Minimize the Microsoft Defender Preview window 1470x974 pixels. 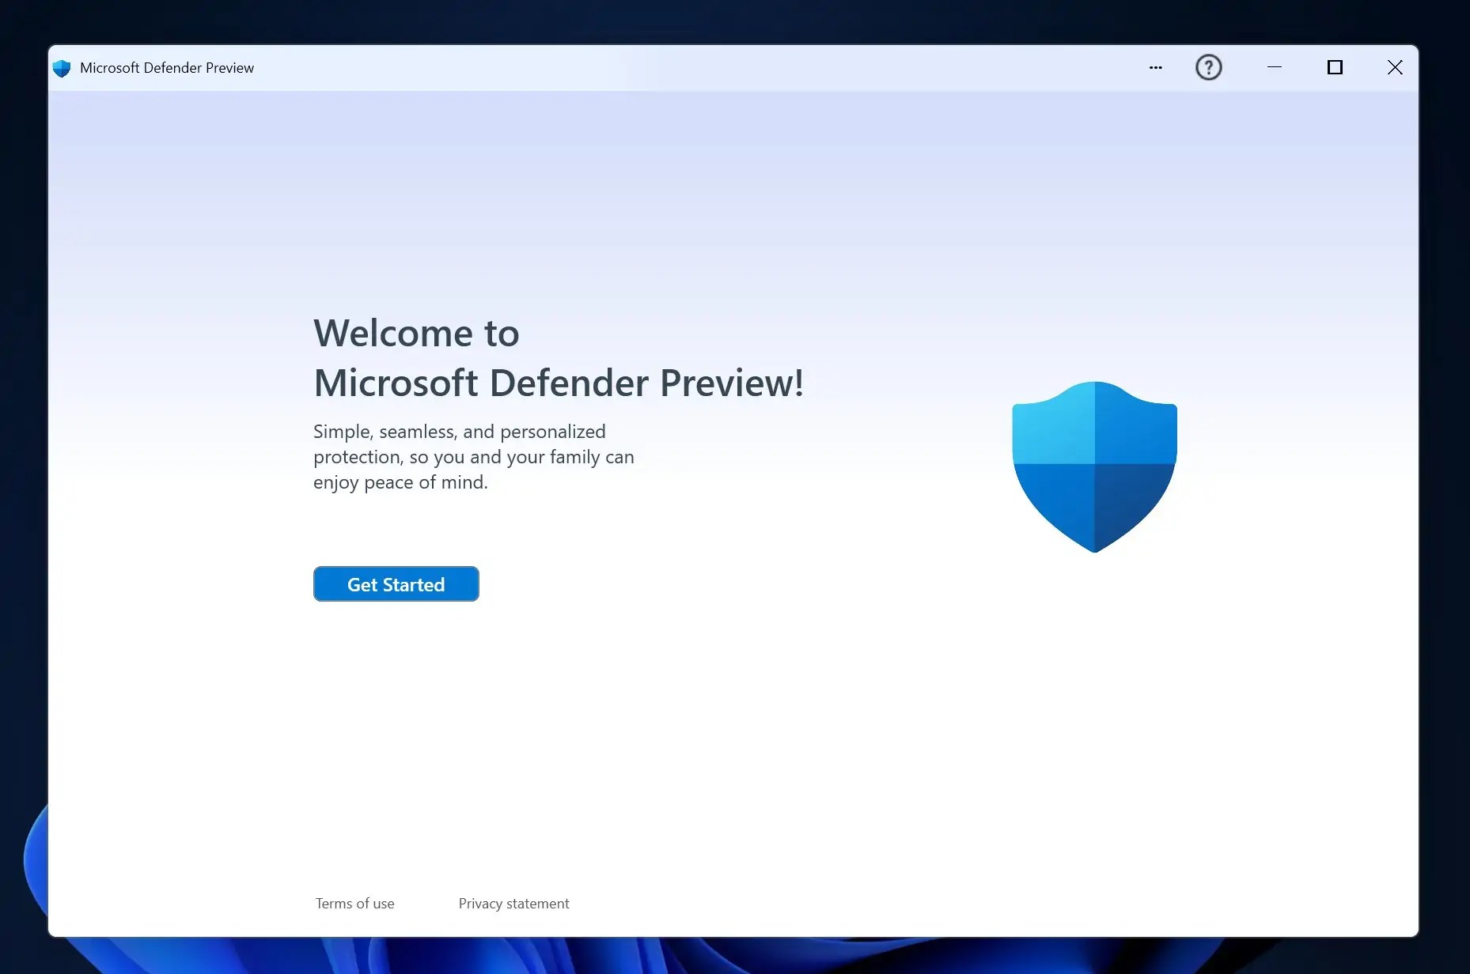1274,67
